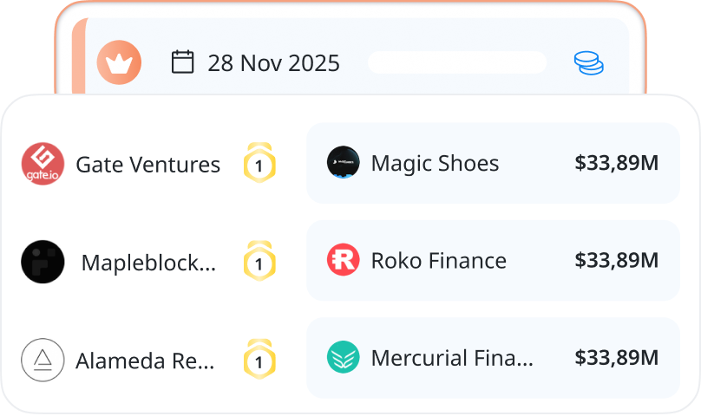Open the Alameda Research investor name
Viewport: 701px width, 416px height.
(x=145, y=360)
